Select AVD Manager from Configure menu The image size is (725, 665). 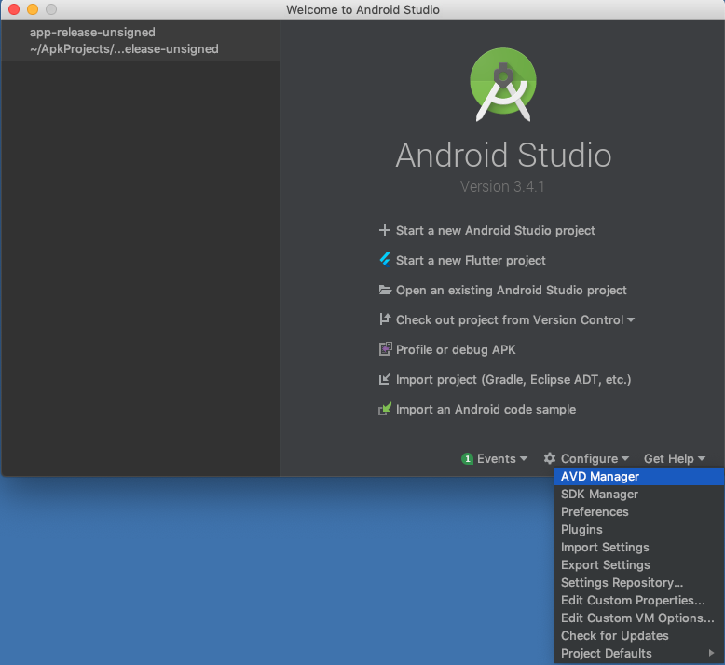[639, 476]
